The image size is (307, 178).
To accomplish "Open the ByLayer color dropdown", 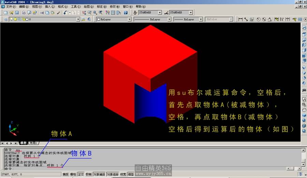I will coord(129,19).
